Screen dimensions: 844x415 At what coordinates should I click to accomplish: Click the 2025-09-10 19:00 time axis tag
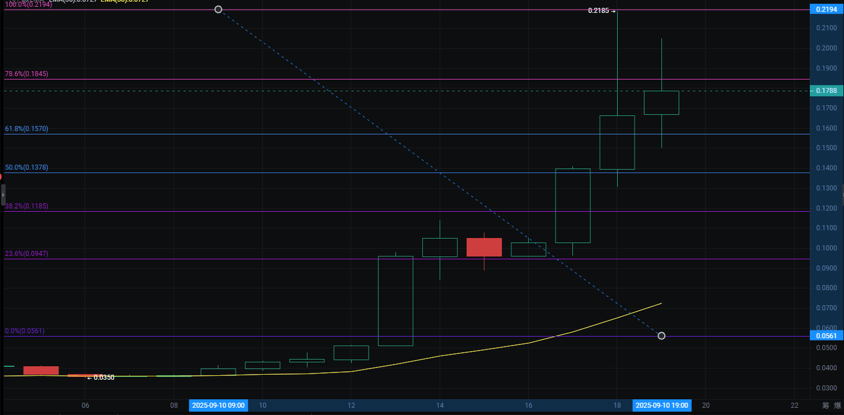coord(661,405)
